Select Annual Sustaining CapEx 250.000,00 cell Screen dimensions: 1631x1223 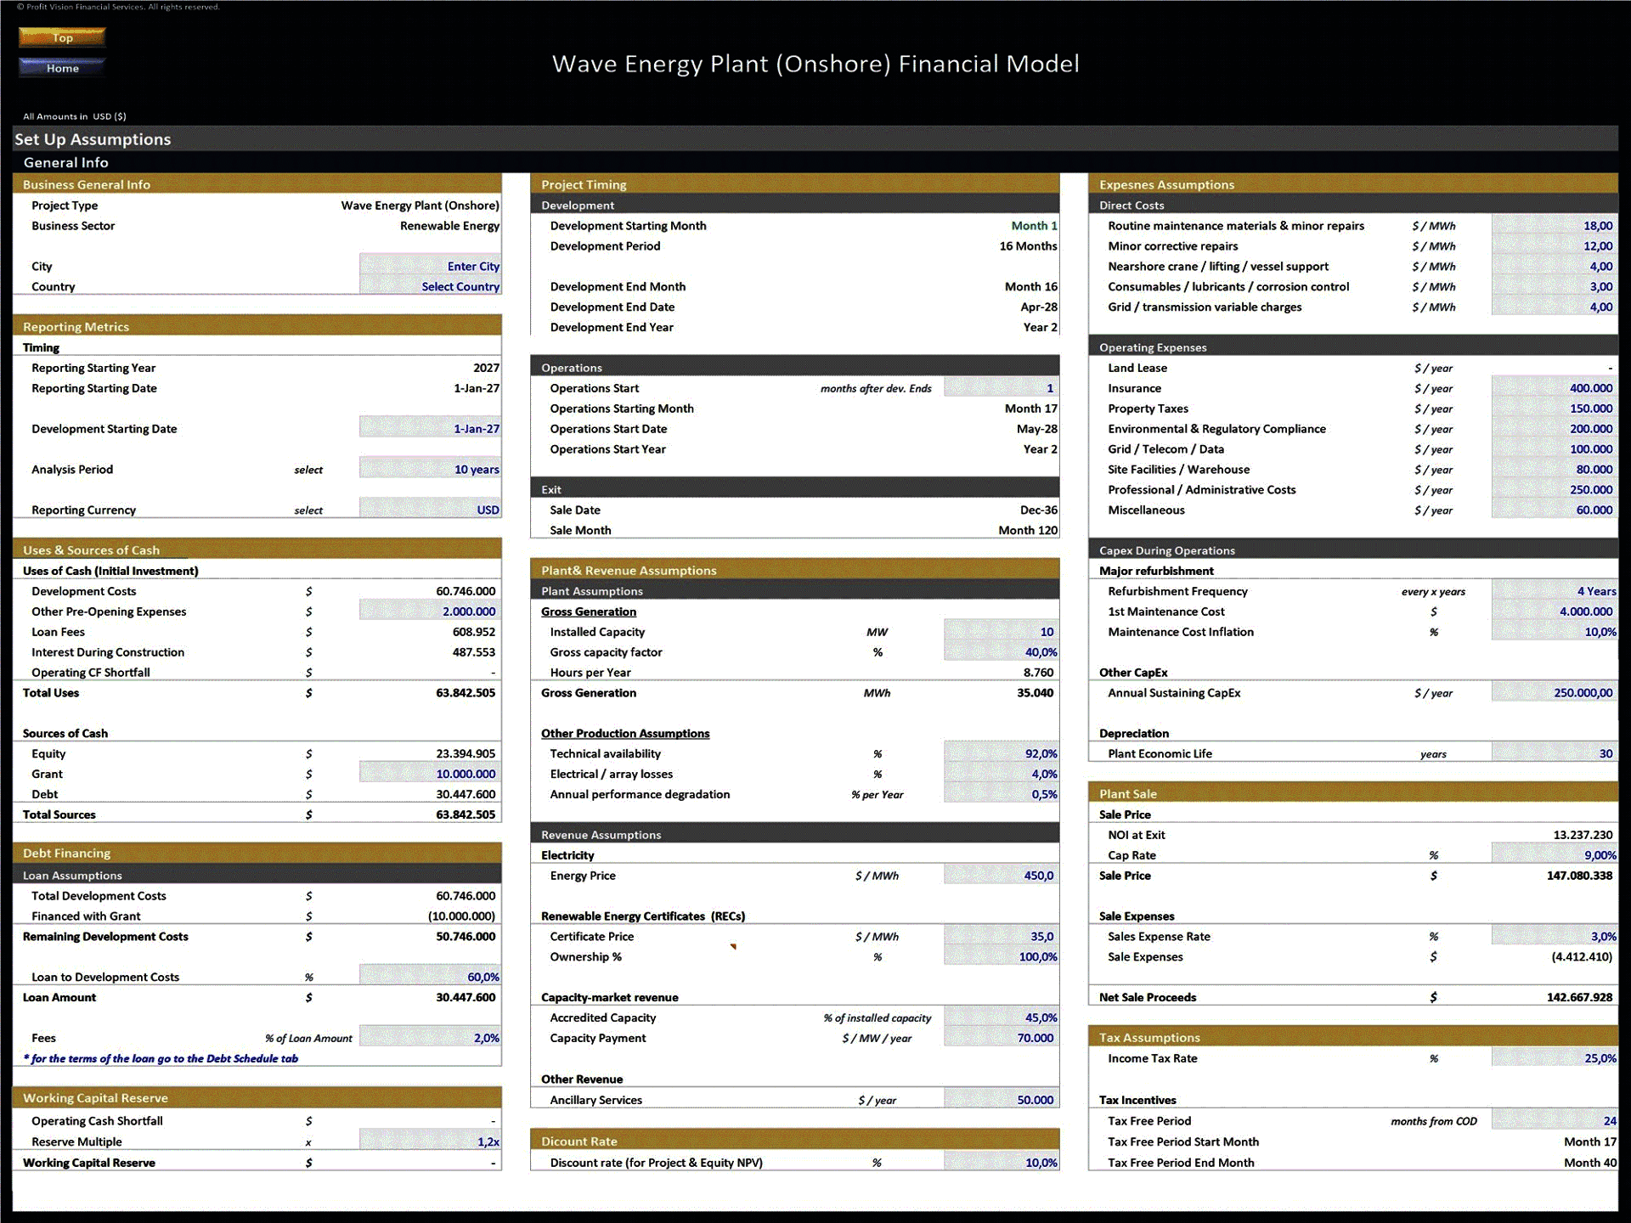[x=1555, y=693]
